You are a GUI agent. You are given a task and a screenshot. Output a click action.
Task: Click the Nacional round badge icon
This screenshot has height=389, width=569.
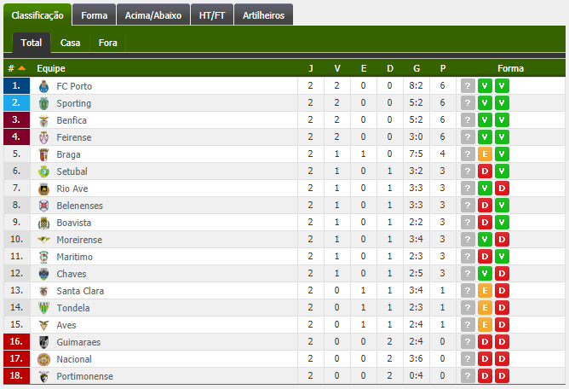(x=43, y=359)
